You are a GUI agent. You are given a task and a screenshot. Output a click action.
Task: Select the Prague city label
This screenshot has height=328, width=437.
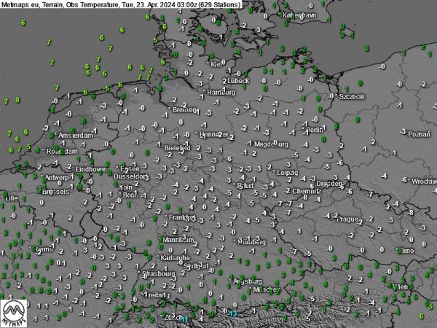347,219
